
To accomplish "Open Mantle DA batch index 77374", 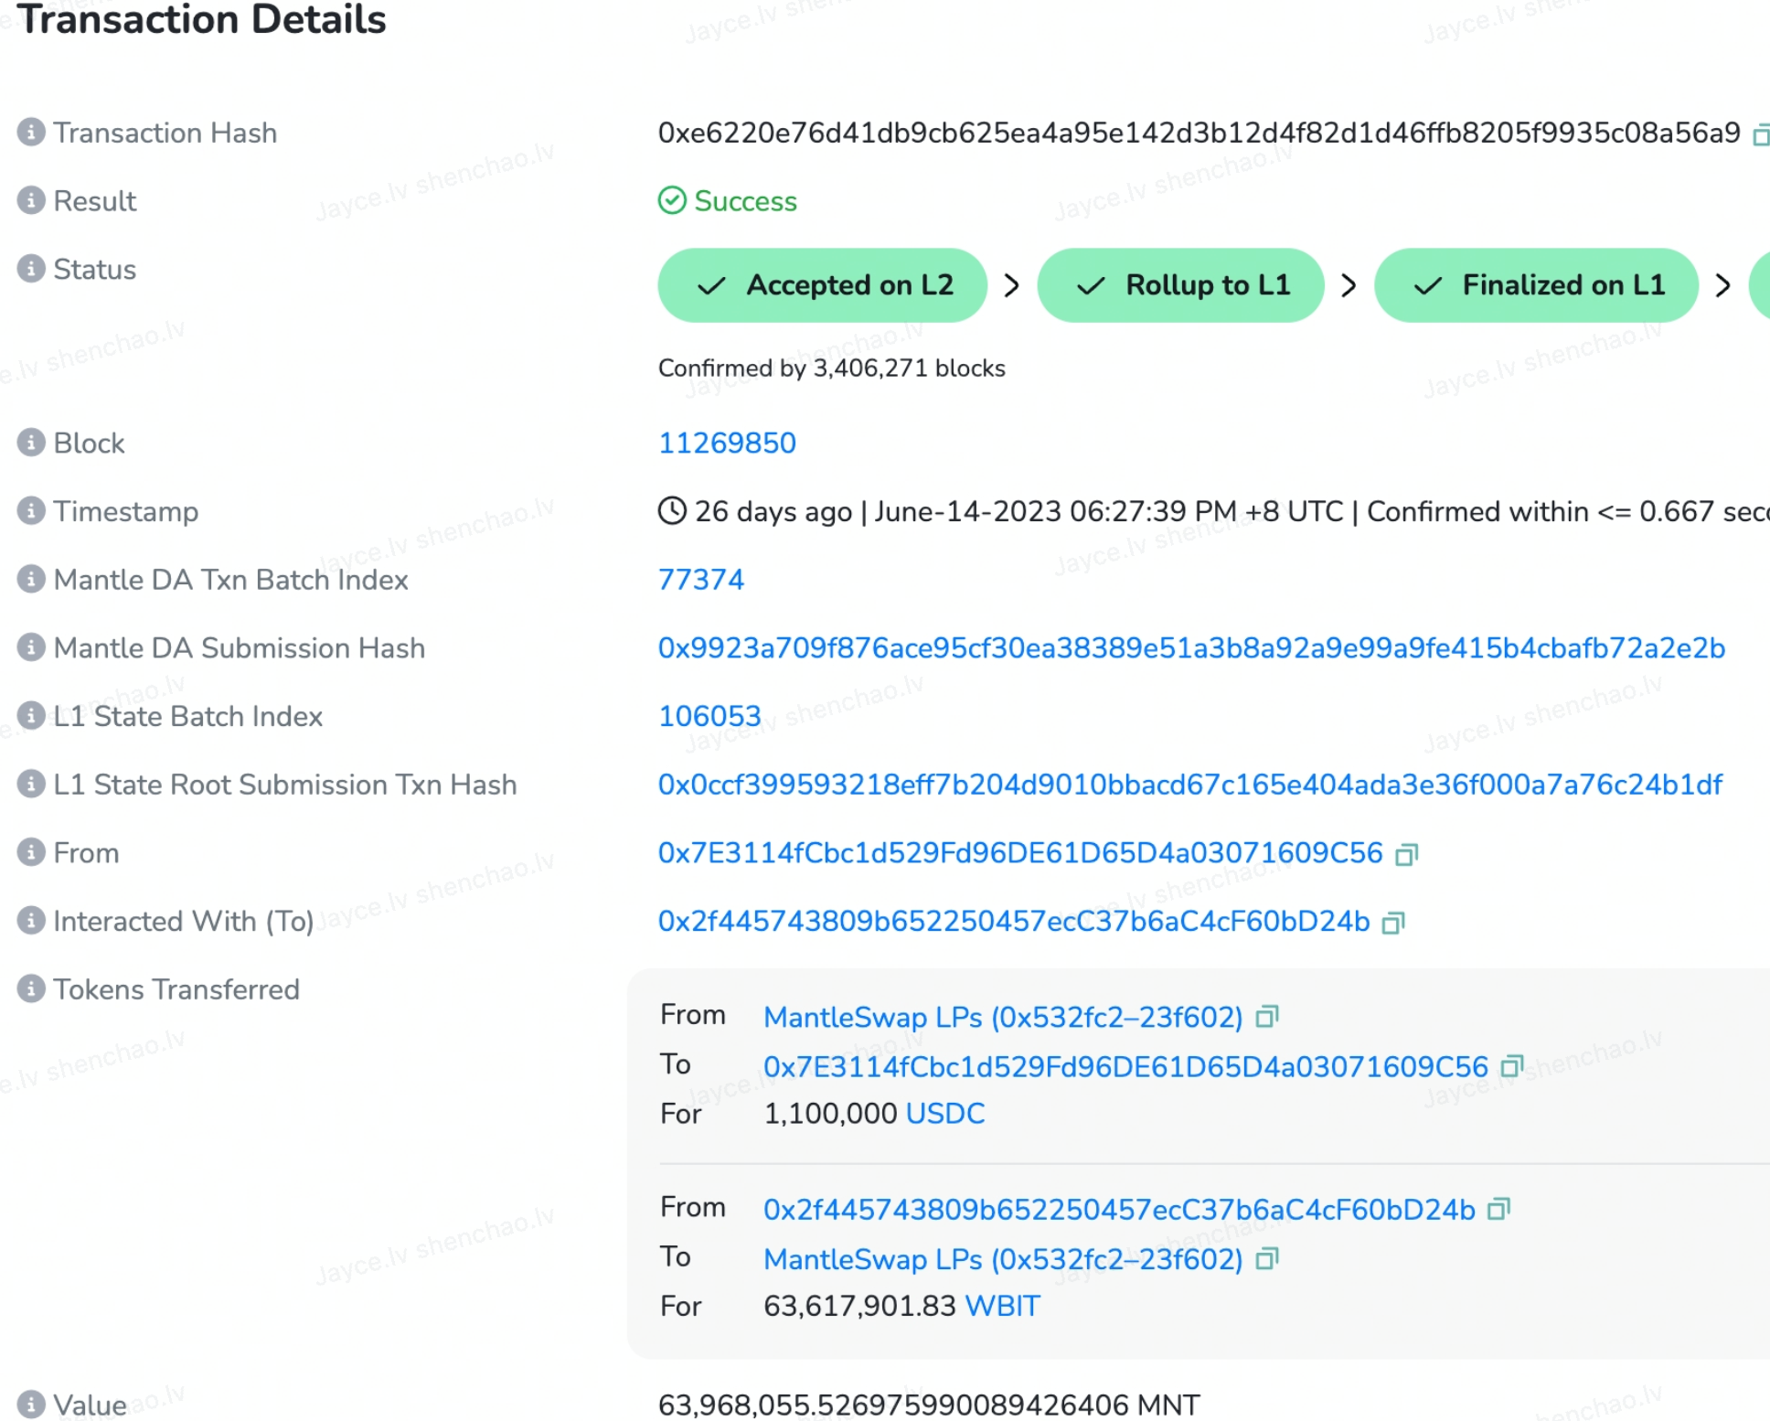I will click(702, 579).
